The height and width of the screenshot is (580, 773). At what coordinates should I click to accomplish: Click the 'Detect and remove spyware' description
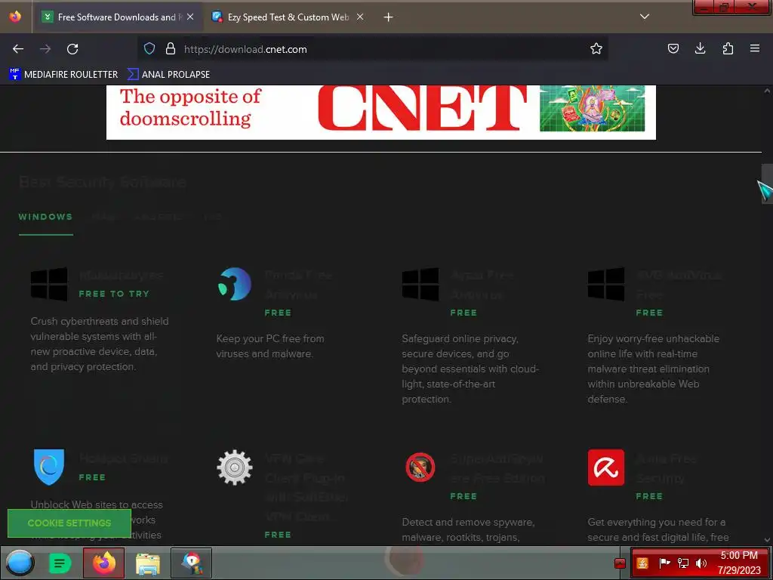468,529
